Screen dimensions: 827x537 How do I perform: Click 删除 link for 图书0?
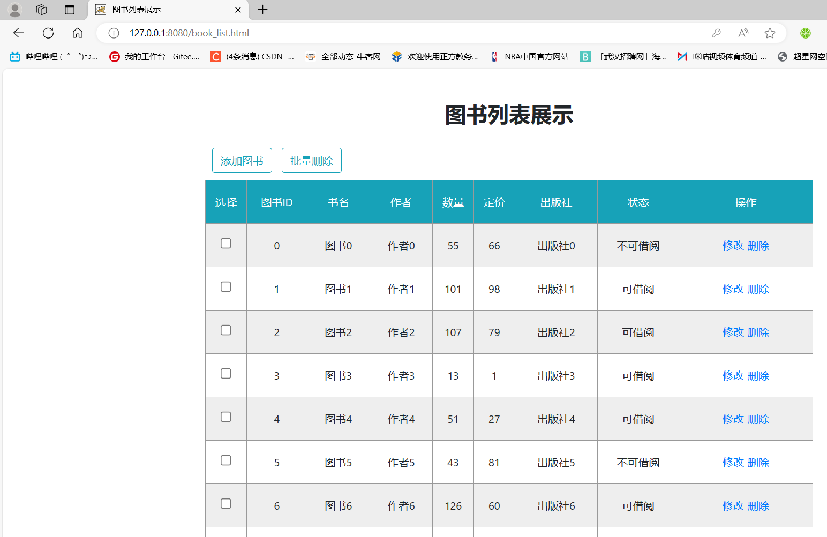(758, 246)
